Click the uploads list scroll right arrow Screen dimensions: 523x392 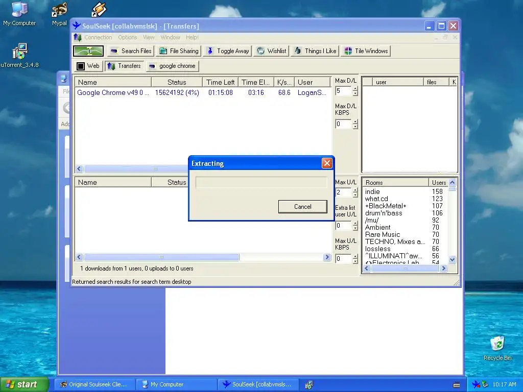(327, 257)
